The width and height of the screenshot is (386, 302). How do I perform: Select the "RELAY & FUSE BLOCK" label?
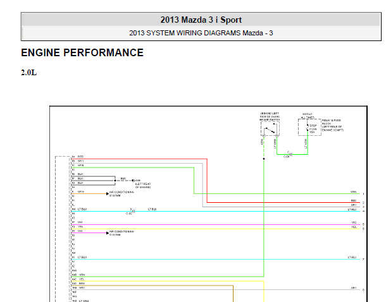332,125
